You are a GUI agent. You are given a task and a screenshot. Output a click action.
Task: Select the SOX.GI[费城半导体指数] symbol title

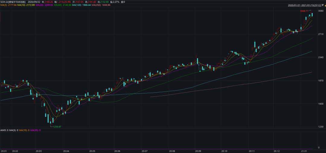(13, 2)
